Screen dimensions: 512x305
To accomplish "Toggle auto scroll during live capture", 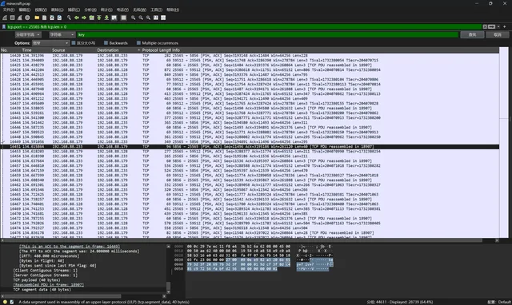I will coord(114,18).
